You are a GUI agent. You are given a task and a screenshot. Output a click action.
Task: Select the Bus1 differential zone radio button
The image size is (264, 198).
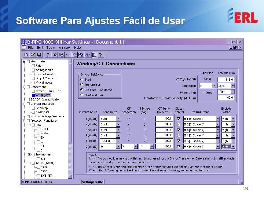(82, 79)
